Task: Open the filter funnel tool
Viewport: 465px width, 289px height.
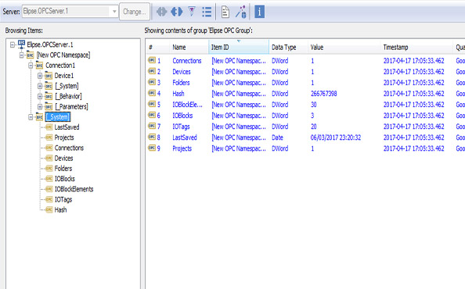Action: (192, 11)
